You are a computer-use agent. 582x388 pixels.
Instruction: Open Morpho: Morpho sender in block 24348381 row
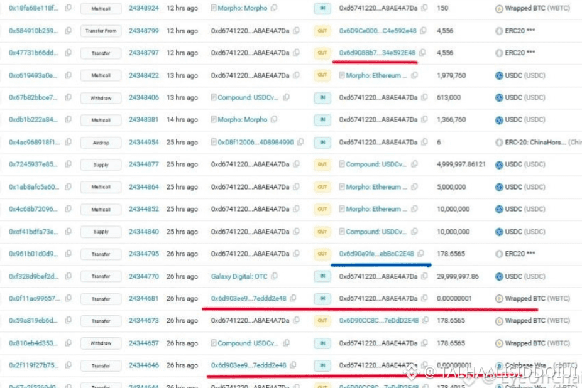point(243,119)
